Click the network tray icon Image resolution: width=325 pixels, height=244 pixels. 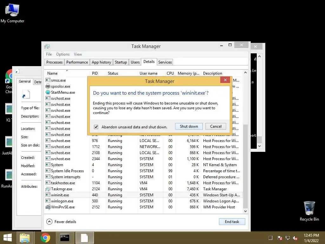288,238
